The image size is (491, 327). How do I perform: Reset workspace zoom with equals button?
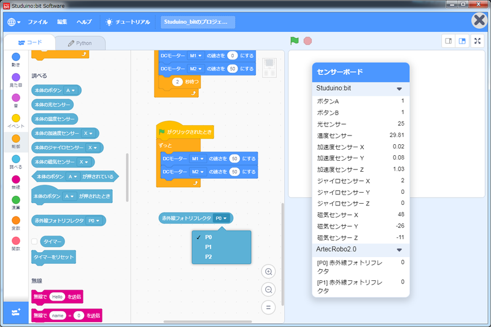268,307
